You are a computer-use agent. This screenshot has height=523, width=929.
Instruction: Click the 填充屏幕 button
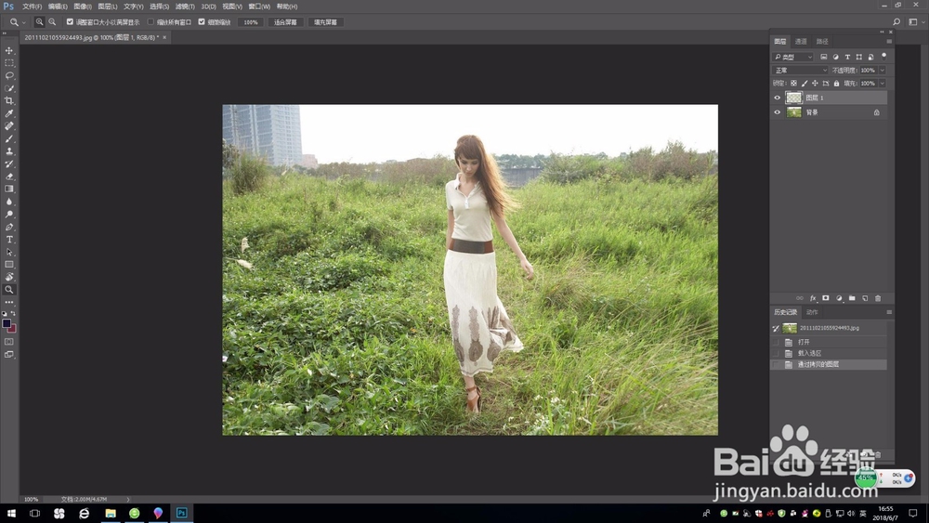click(x=325, y=22)
